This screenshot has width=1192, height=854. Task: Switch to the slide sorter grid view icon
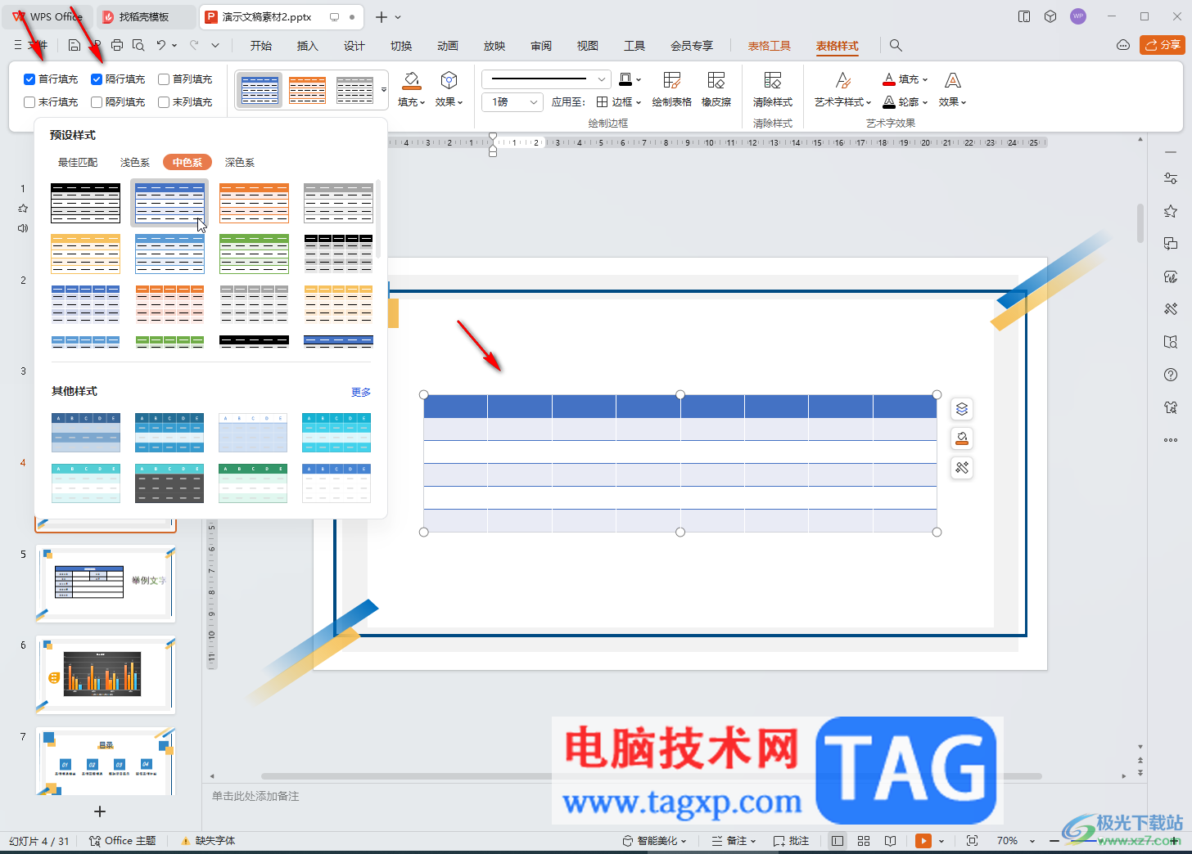point(864,841)
